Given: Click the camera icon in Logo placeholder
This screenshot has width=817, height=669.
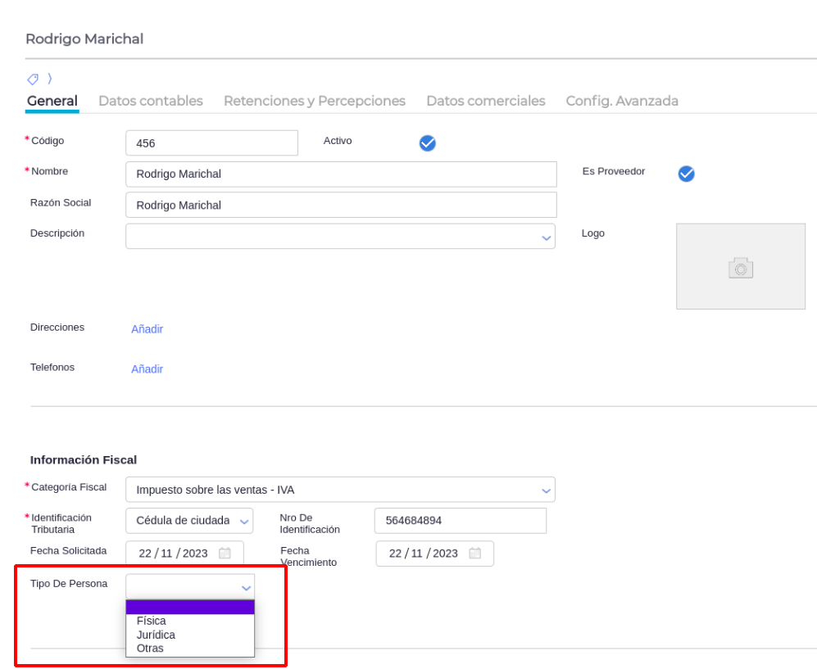Looking at the screenshot, I should pyautogui.click(x=740, y=267).
